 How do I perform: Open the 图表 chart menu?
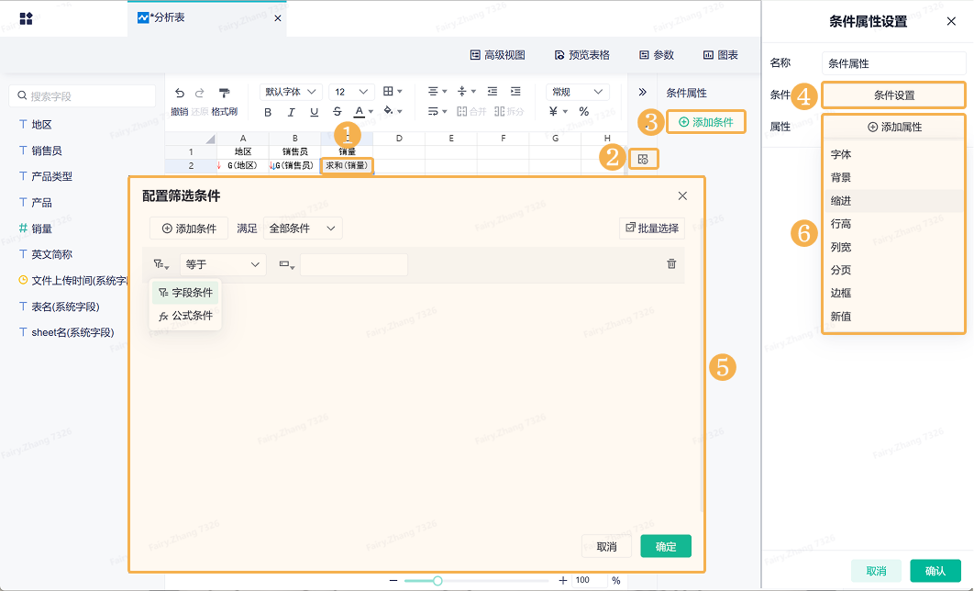721,55
